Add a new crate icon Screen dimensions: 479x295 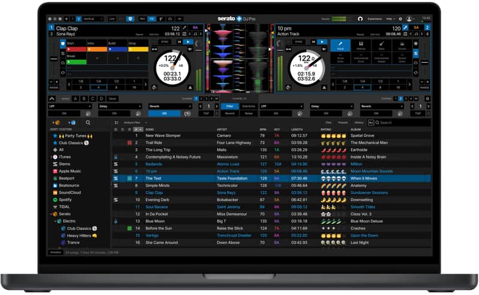tap(56, 122)
